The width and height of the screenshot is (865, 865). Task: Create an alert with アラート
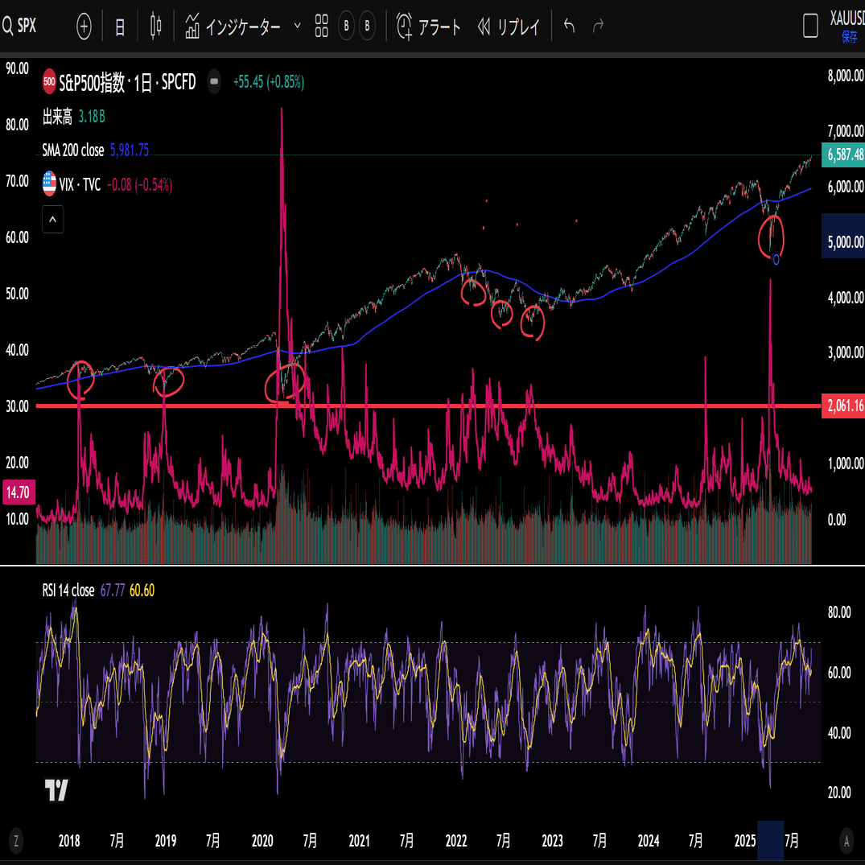point(428,26)
